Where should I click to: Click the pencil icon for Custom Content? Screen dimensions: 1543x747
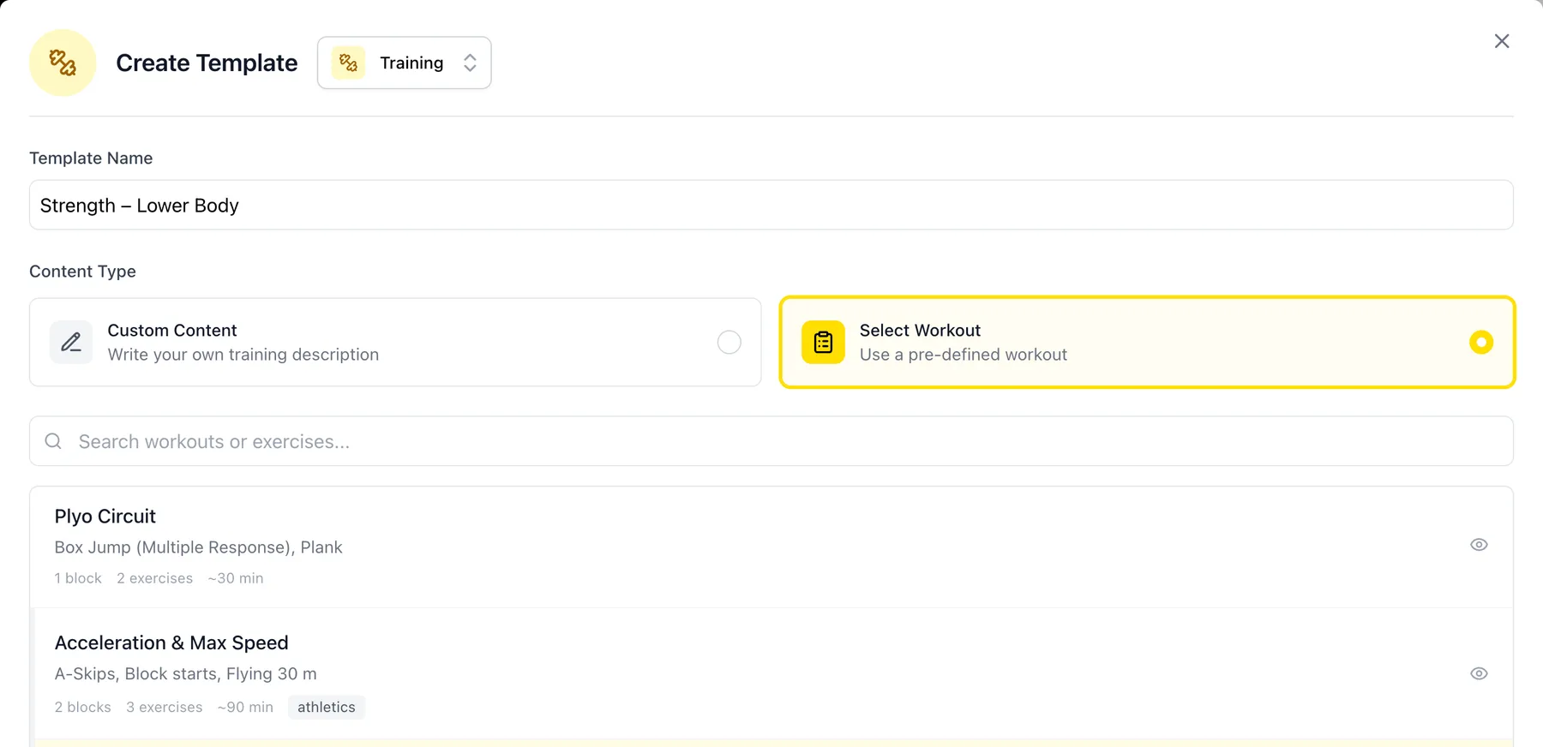pos(71,342)
